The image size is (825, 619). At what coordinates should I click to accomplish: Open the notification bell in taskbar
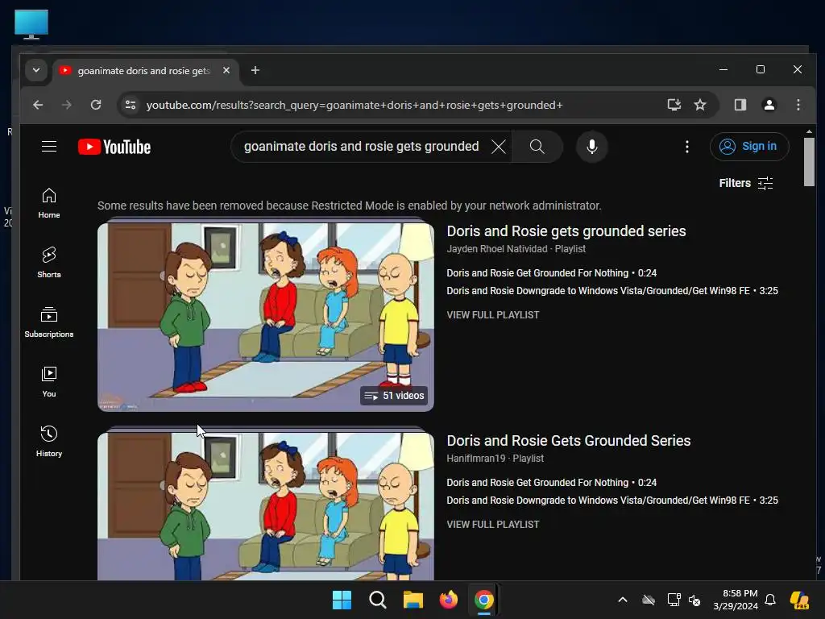770,600
